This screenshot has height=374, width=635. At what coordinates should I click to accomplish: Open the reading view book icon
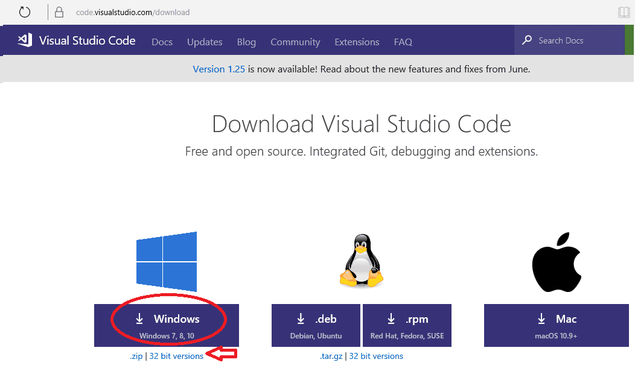(624, 12)
